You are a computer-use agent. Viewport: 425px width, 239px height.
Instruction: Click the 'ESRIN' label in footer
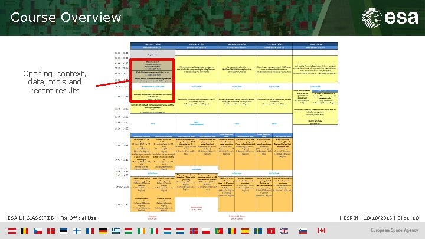351,218
